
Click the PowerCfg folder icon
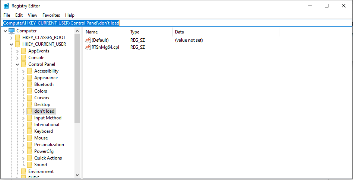tap(29, 151)
